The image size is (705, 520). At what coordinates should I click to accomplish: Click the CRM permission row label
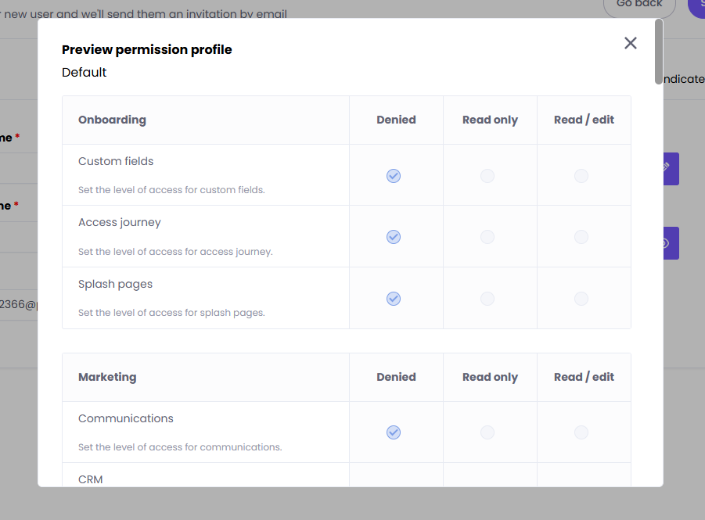pyautogui.click(x=90, y=479)
